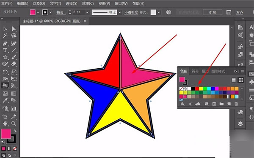This screenshot has width=254, height=158.
Task: Select the Eyedropper tool
Action: (x=5, y=100)
